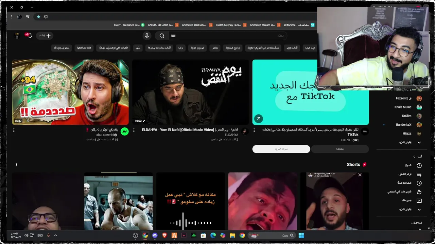Select the طهو filter chip

pyautogui.click(x=138, y=48)
